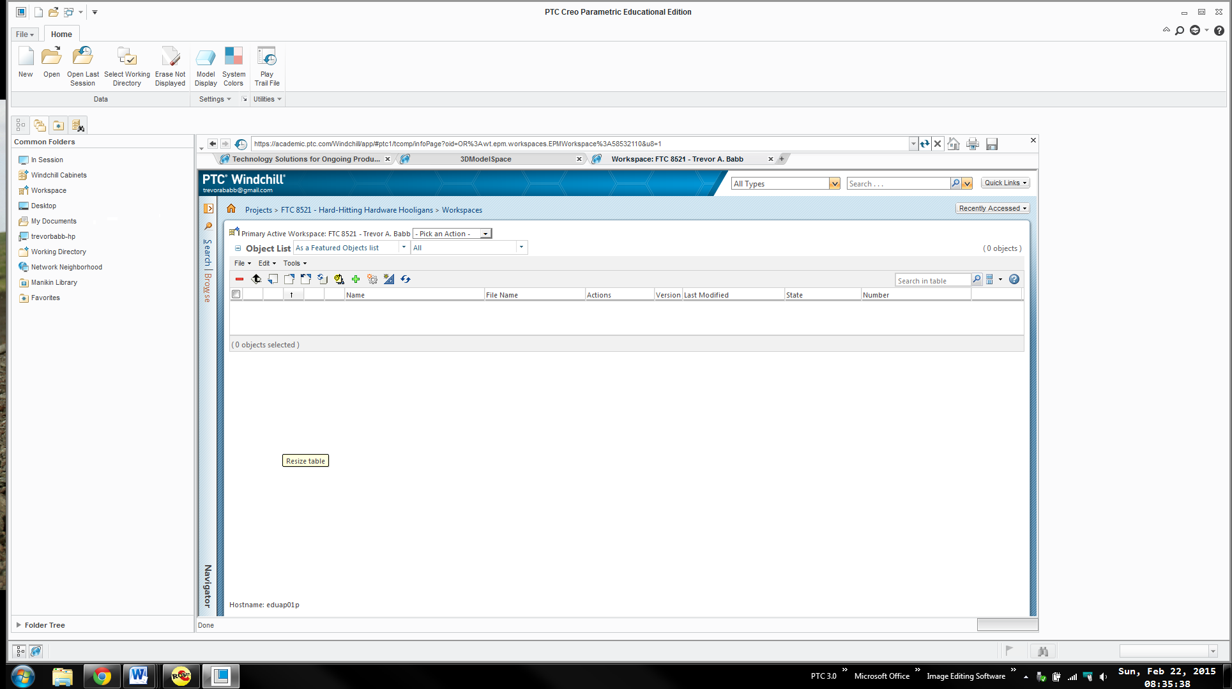Collapse the Object List section

(x=238, y=248)
